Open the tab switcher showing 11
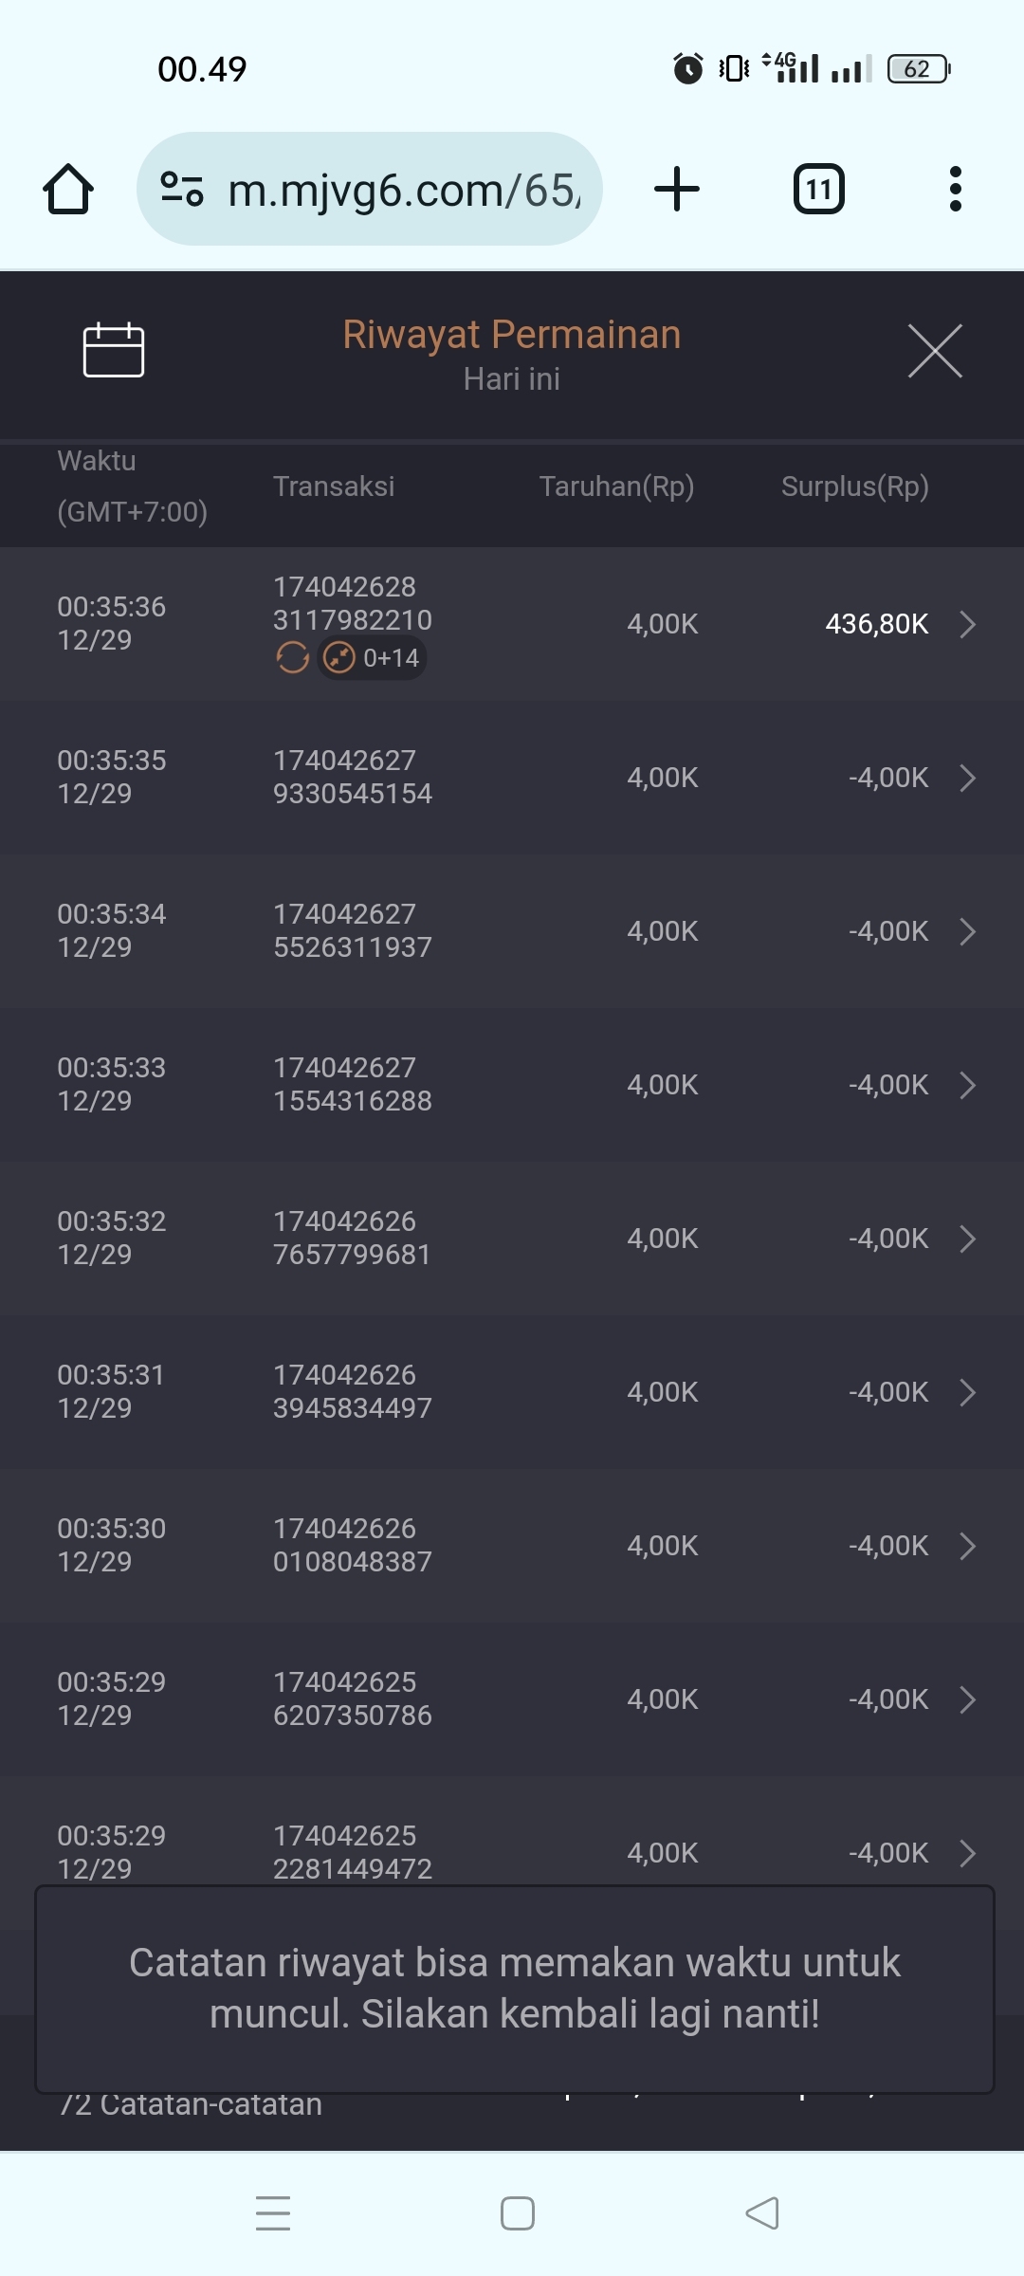 click(x=818, y=189)
